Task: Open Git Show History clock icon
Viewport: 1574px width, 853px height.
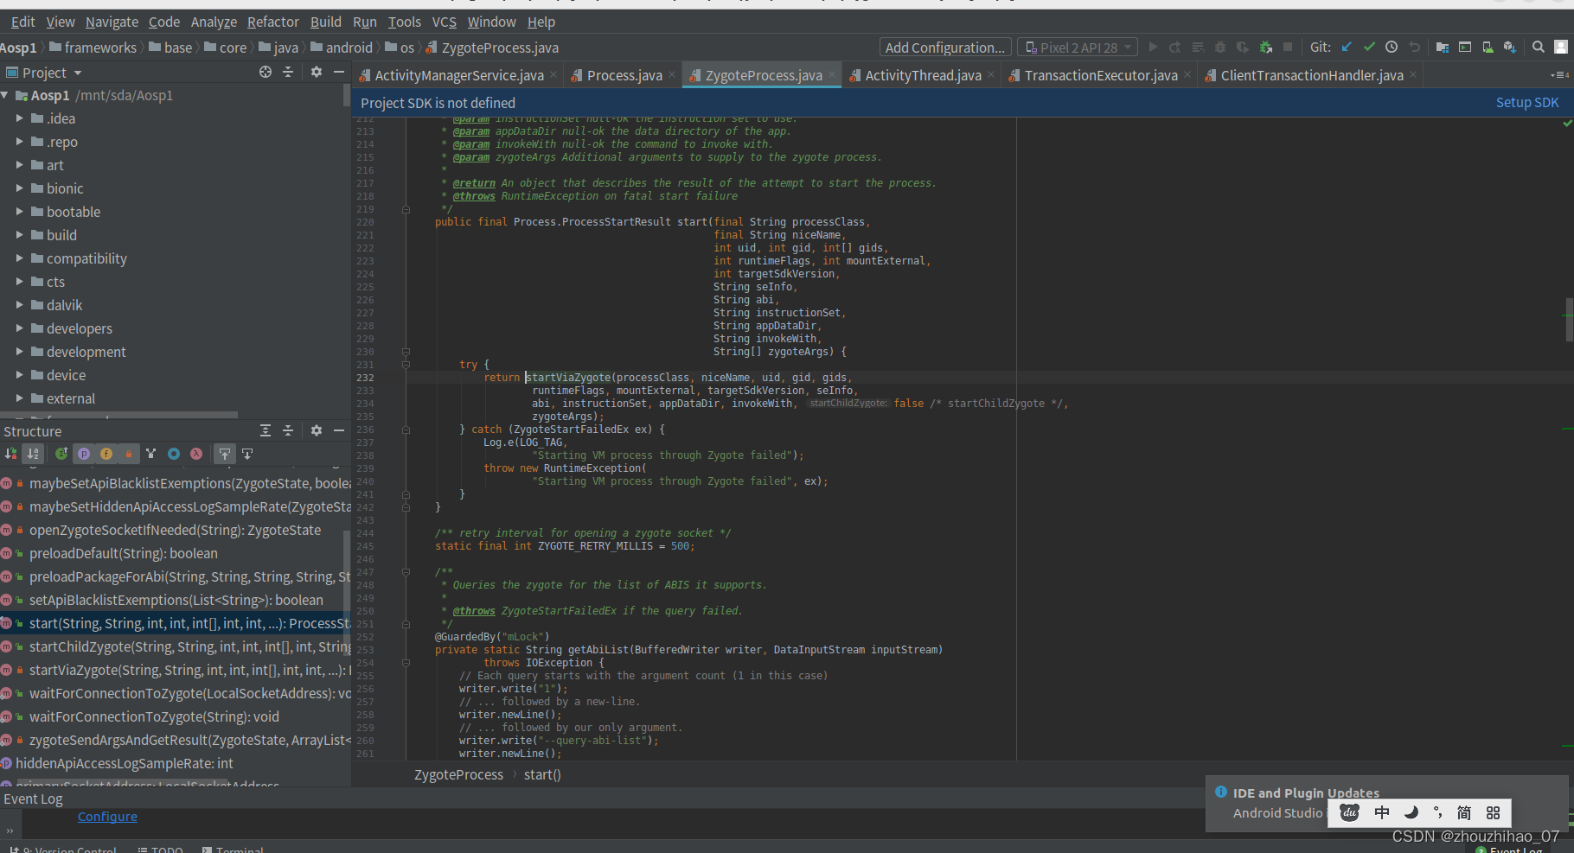Action: click(1392, 48)
